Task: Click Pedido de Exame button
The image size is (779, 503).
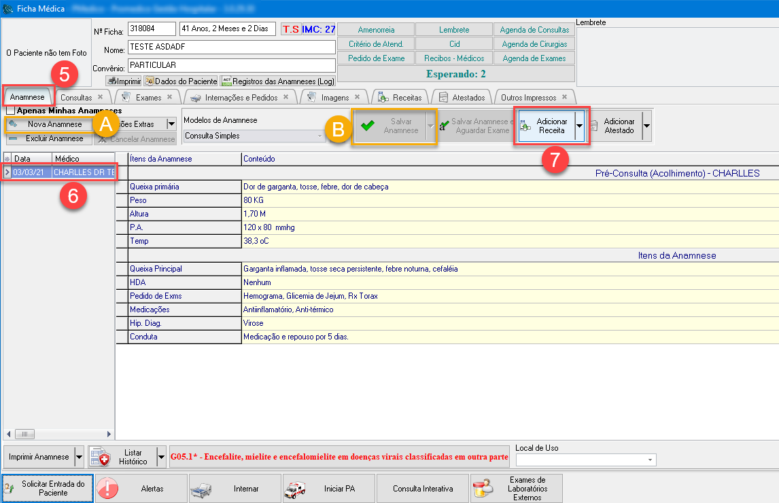Action: tap(376, 58)
